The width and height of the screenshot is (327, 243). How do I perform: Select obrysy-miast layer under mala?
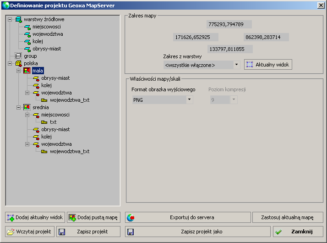(55, 78)
